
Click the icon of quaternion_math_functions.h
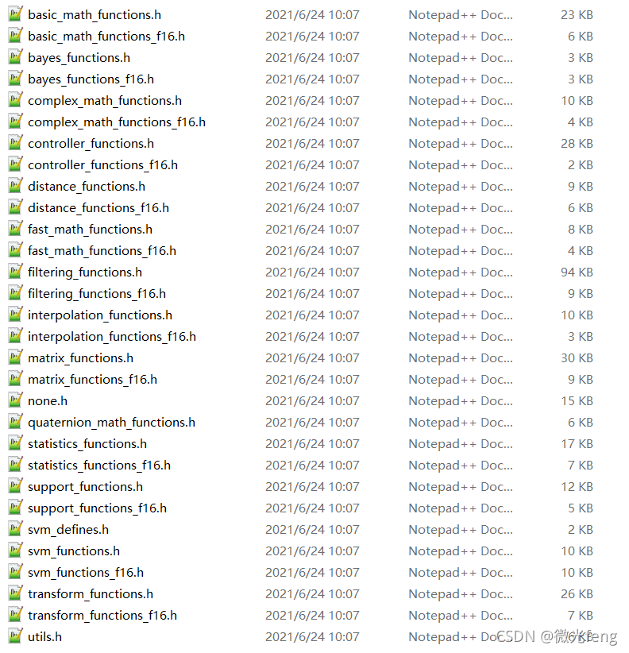point(15,422)
